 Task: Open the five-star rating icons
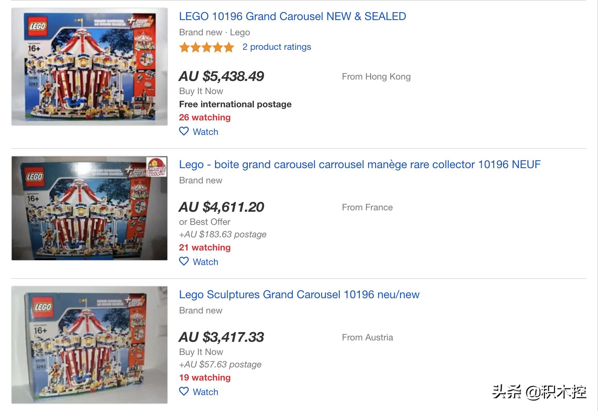point(207,47)
